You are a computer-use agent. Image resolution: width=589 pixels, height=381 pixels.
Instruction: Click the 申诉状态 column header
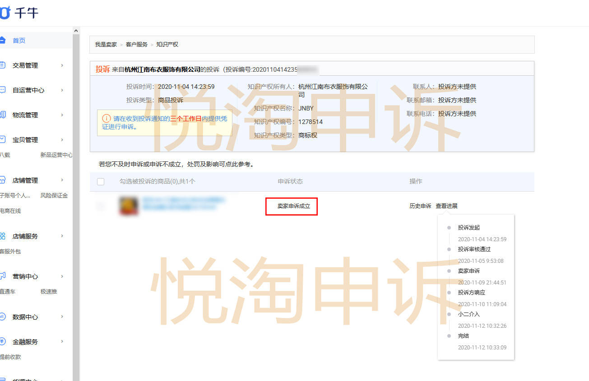point(290,181)
